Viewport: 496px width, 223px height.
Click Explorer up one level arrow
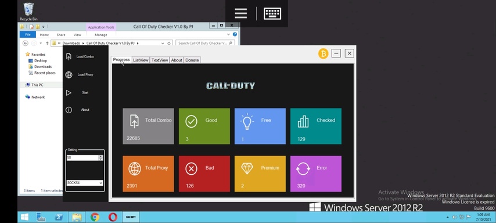click(47, 43)
